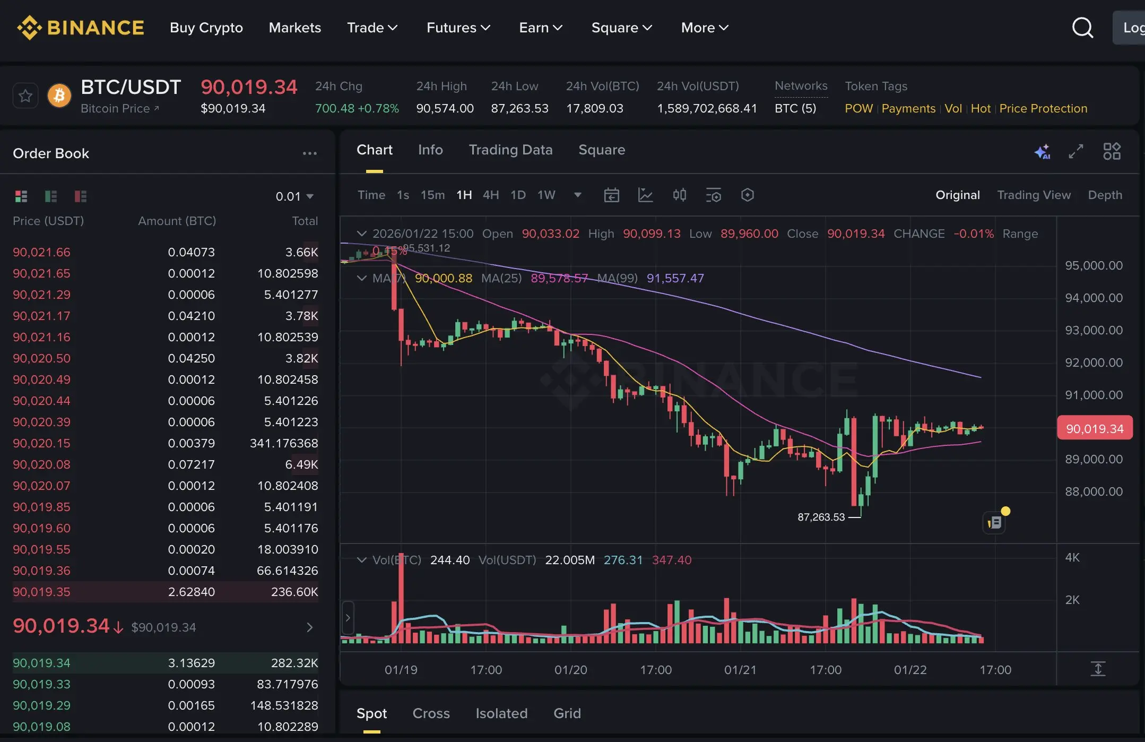
Task: Expand chart to fullscreen mode
Action: 1076,152
